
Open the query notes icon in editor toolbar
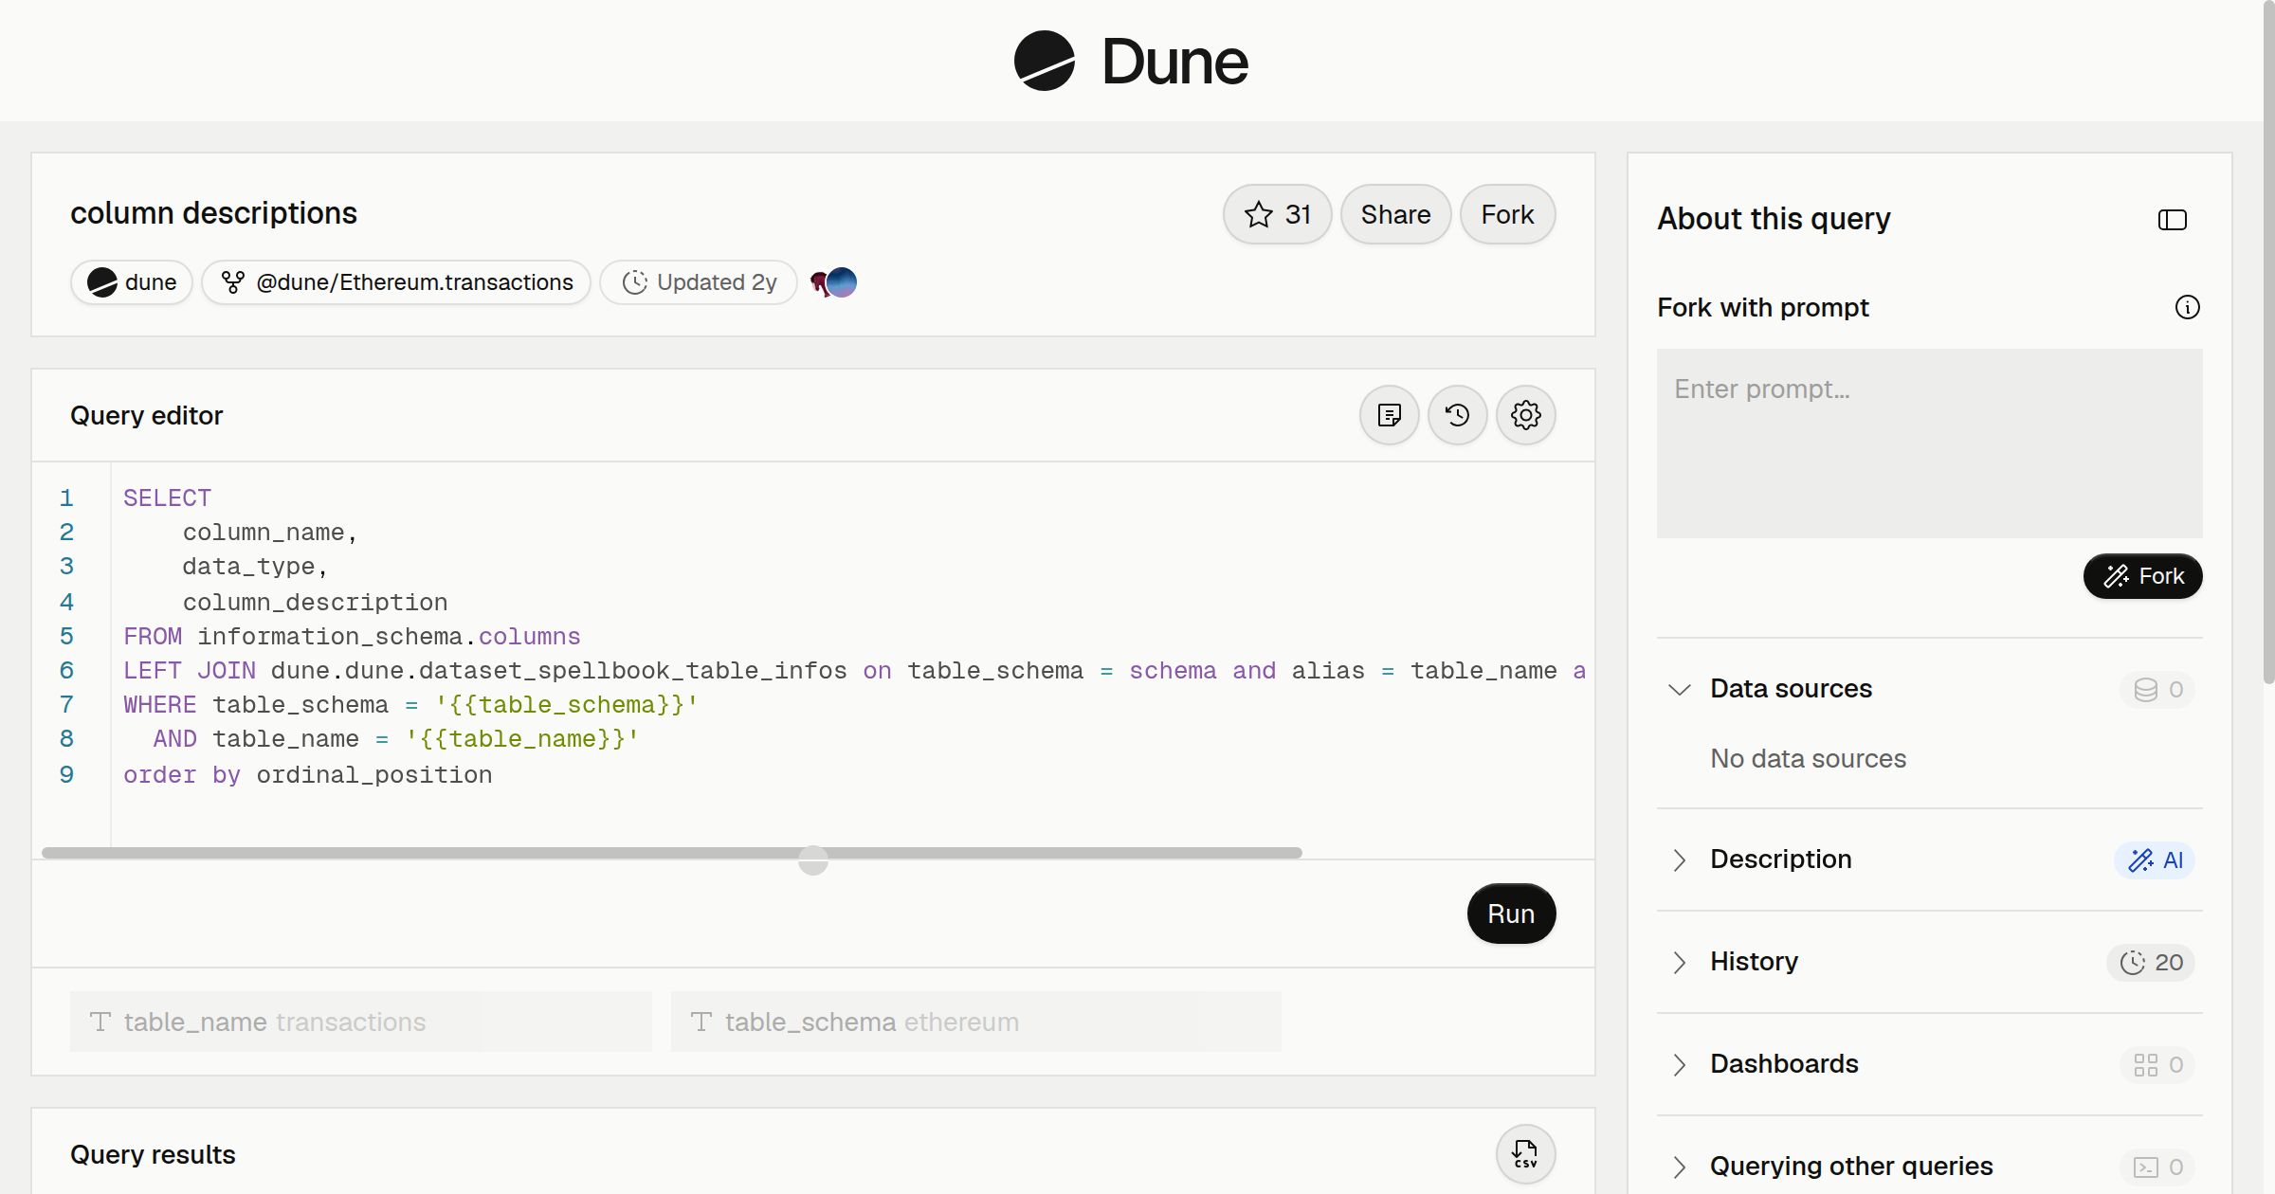click(1389, 415)
